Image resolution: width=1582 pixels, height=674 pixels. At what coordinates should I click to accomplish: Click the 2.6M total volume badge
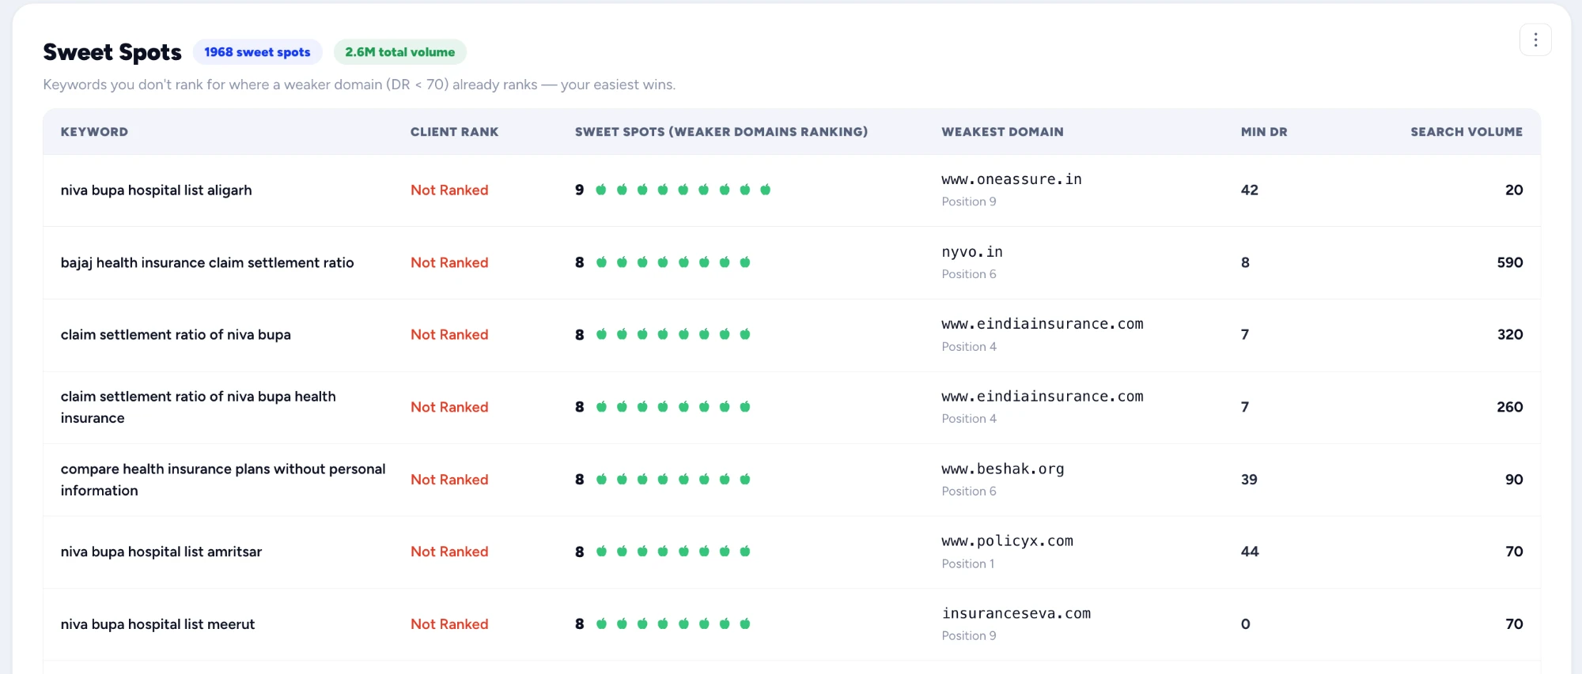coord(399,52)
